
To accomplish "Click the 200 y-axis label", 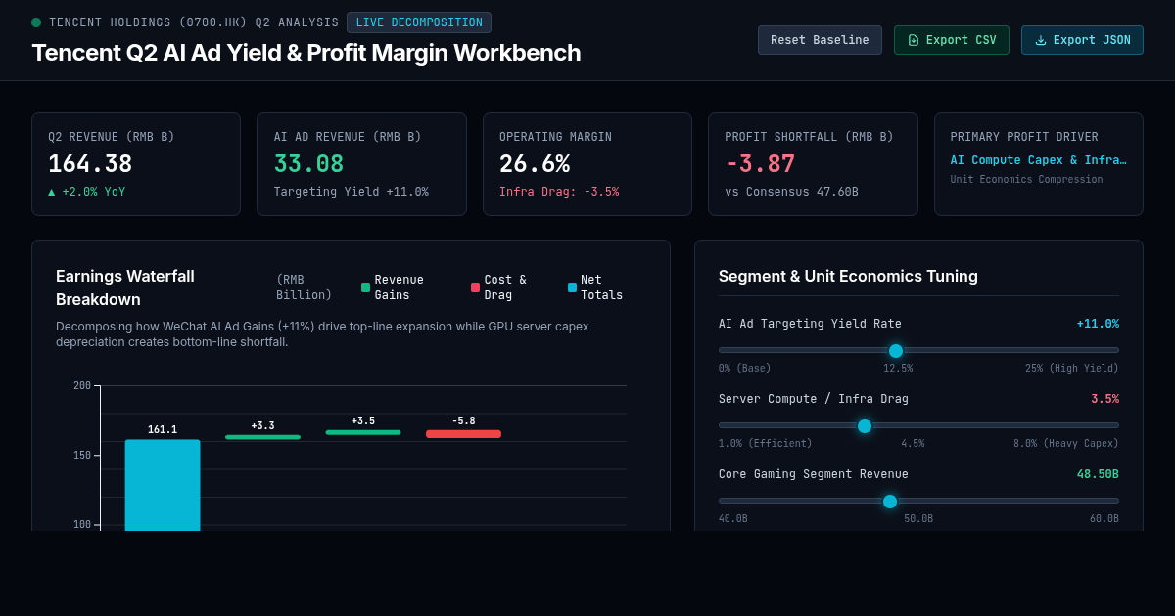I will [82, 386].
